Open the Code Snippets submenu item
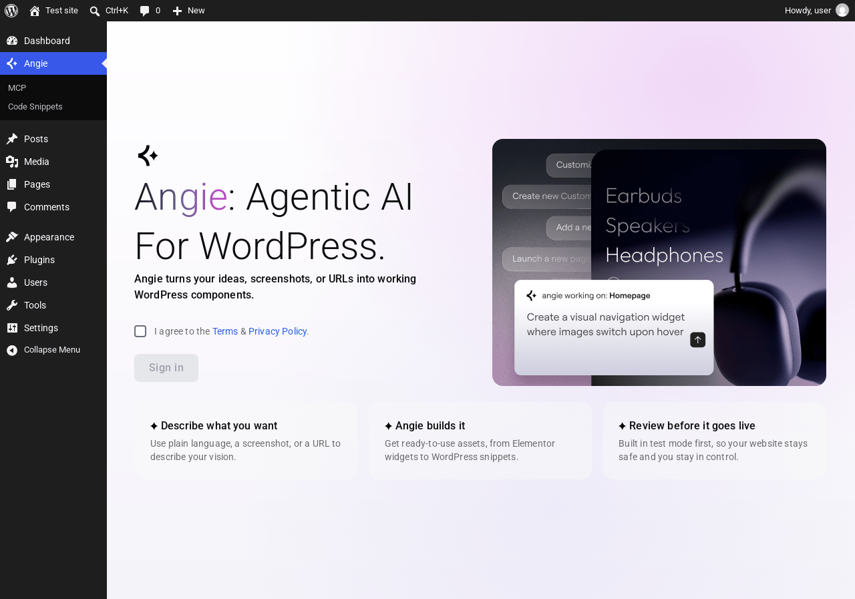855x599 pixels. [x=53, y=107]
